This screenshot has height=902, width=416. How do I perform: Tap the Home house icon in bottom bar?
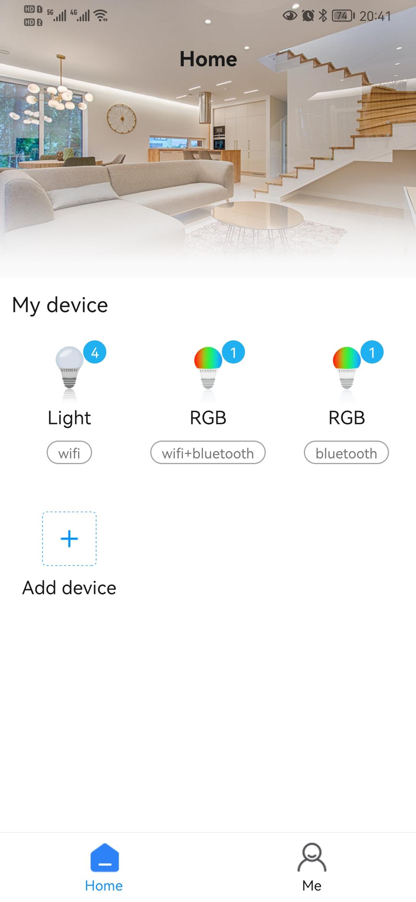(x=104, y=858)
